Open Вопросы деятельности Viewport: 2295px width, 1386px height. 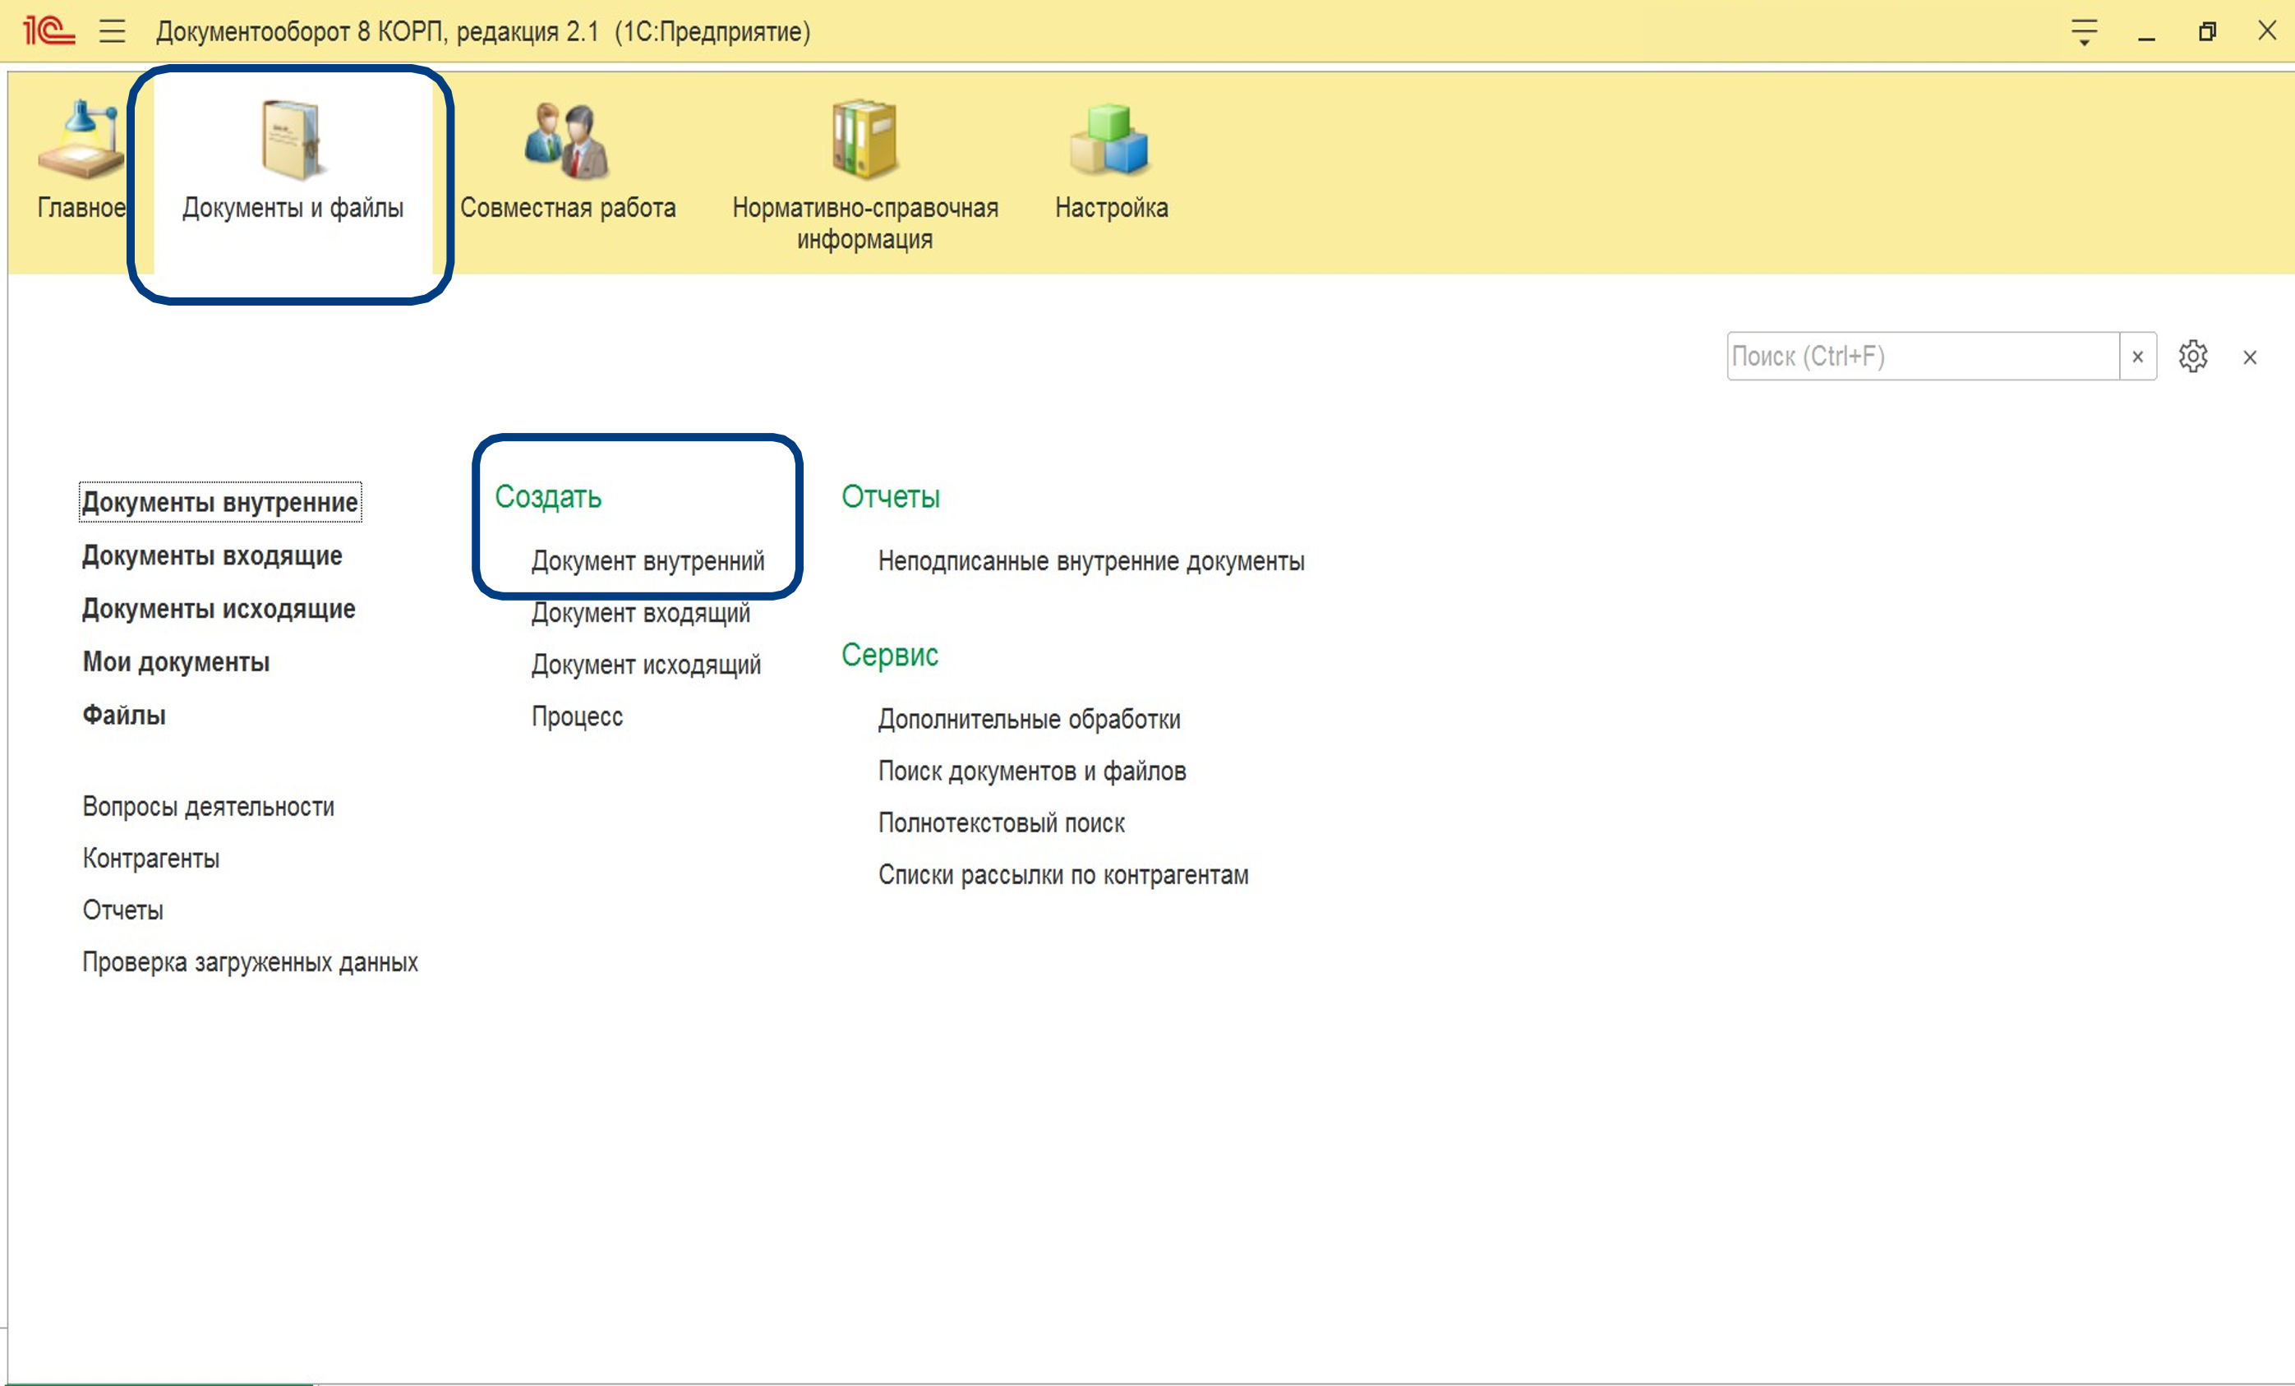(208, 807)
